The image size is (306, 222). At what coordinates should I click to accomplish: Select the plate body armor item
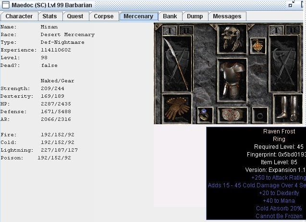232,80
